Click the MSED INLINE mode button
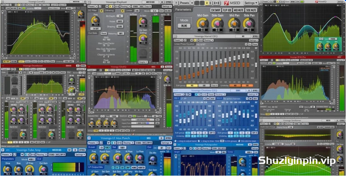 [x=184, y=26]
